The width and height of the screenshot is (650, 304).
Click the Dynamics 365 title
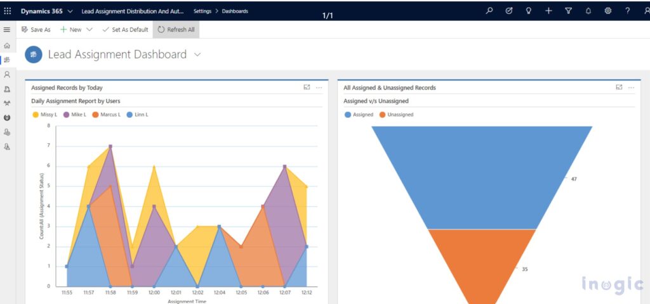[42, 11]
